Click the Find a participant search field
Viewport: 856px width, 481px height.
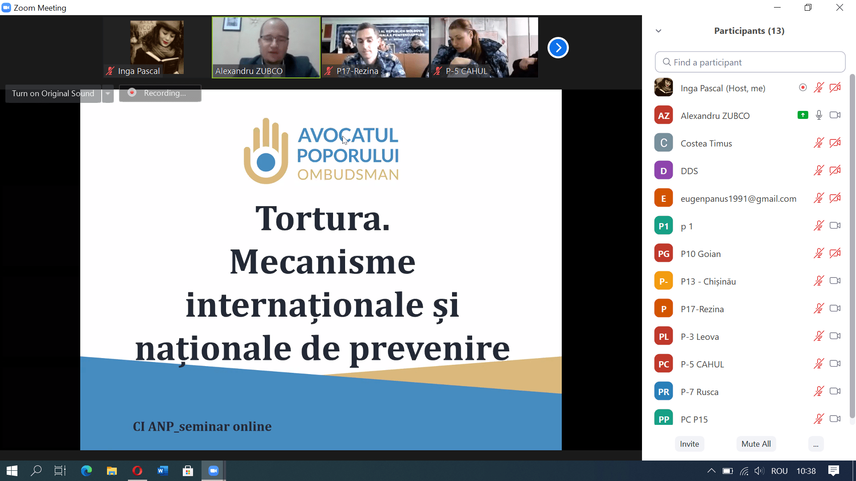(750, 62)
